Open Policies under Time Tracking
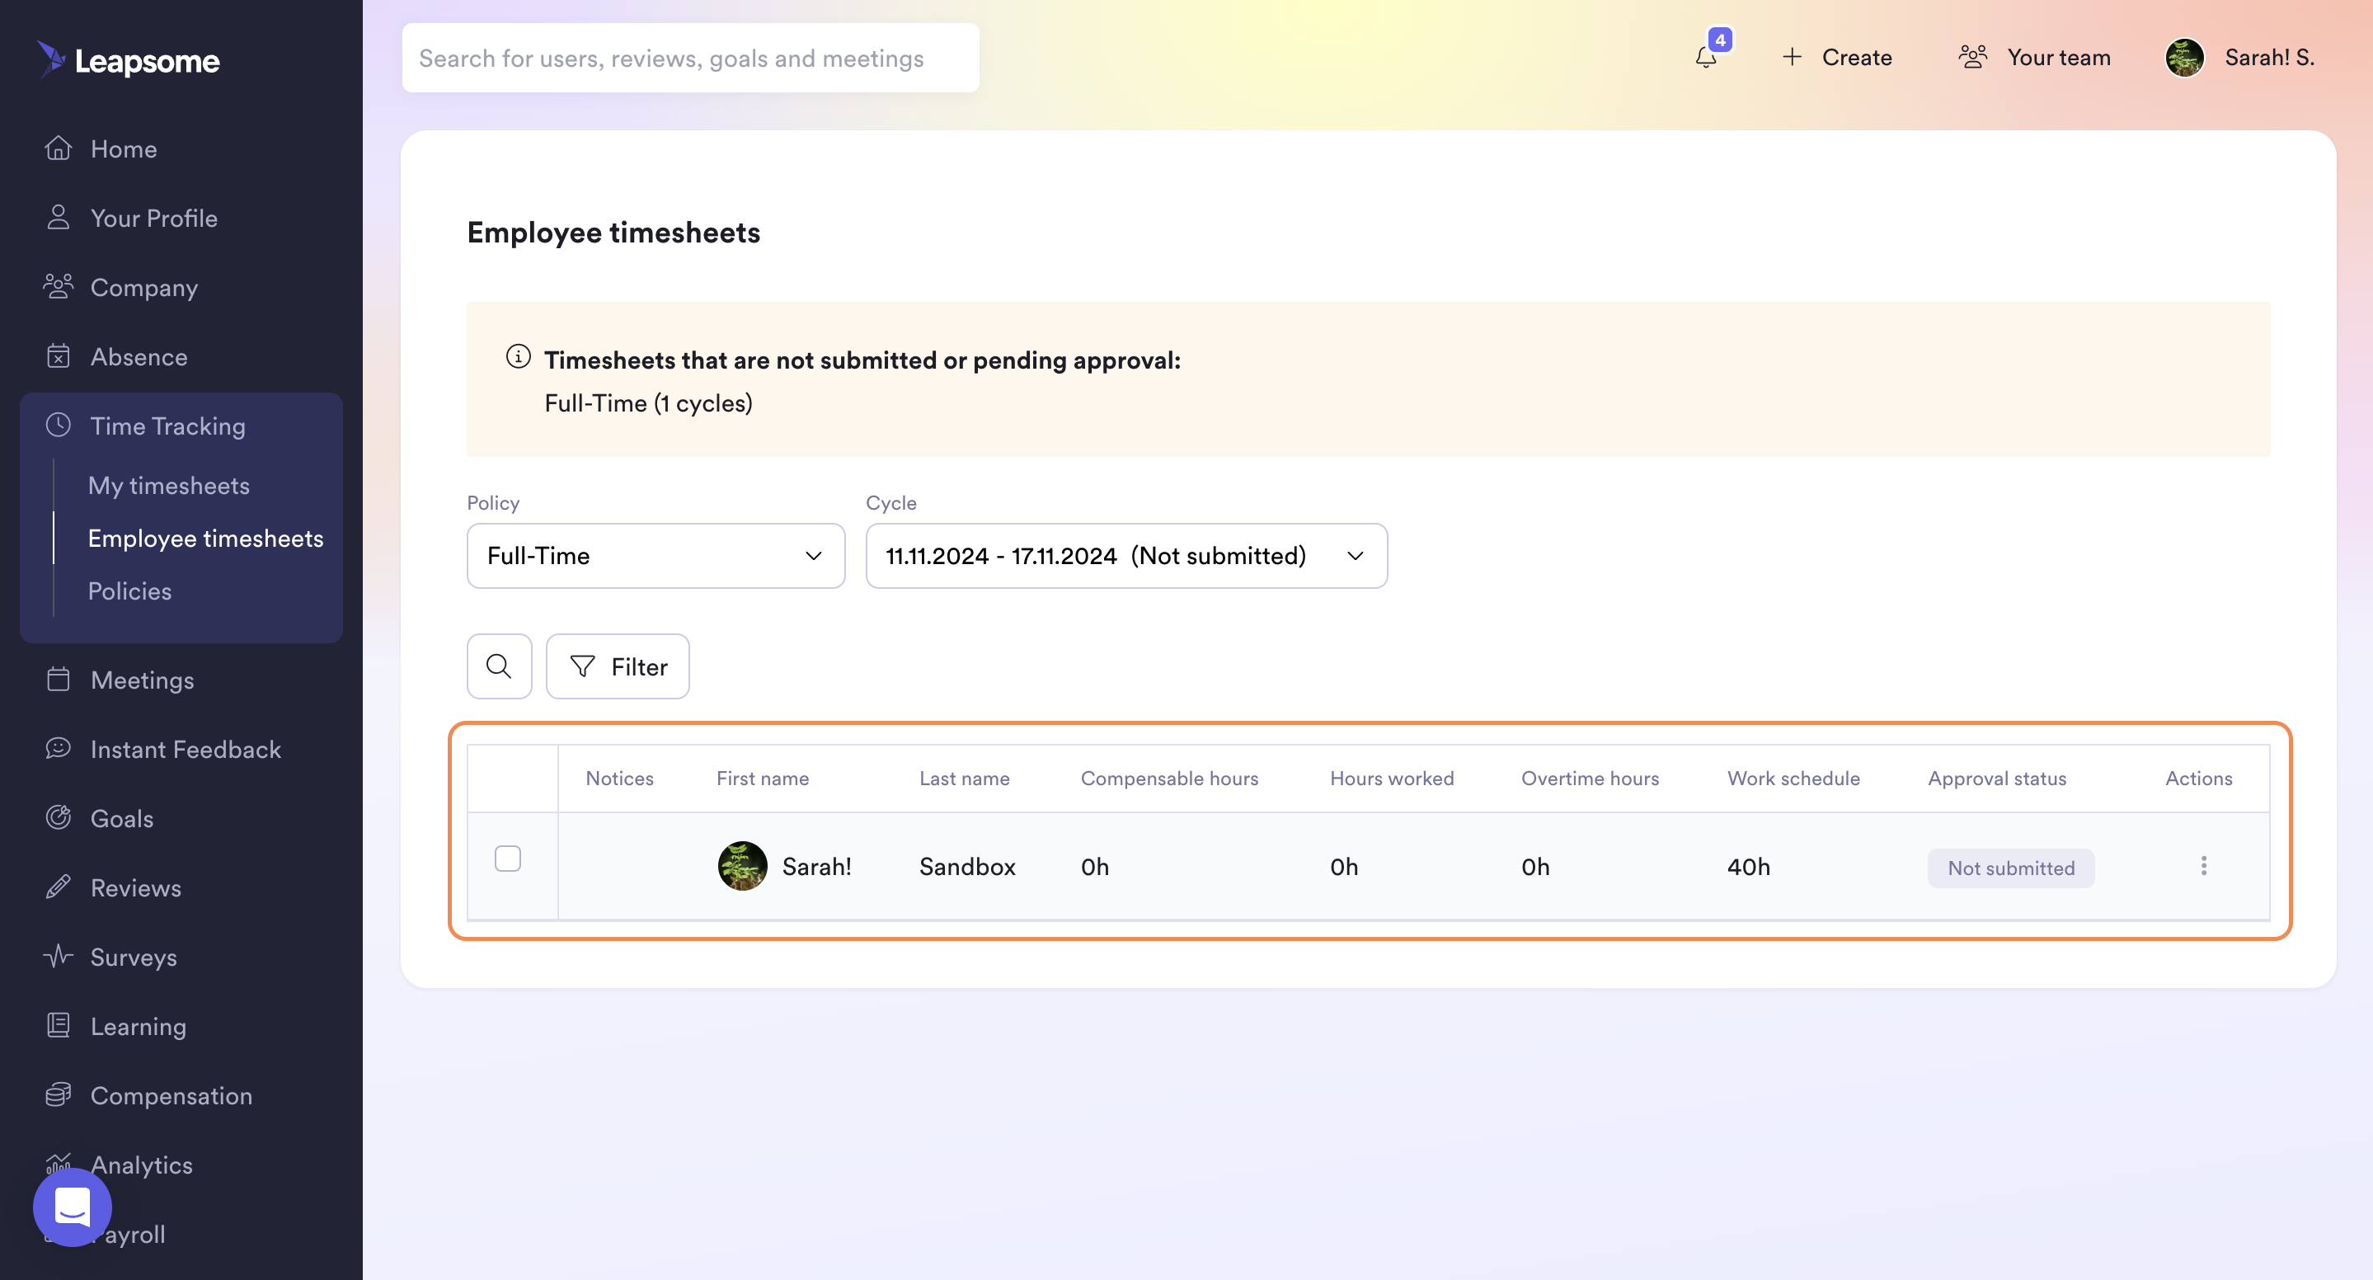 [129, 591]
